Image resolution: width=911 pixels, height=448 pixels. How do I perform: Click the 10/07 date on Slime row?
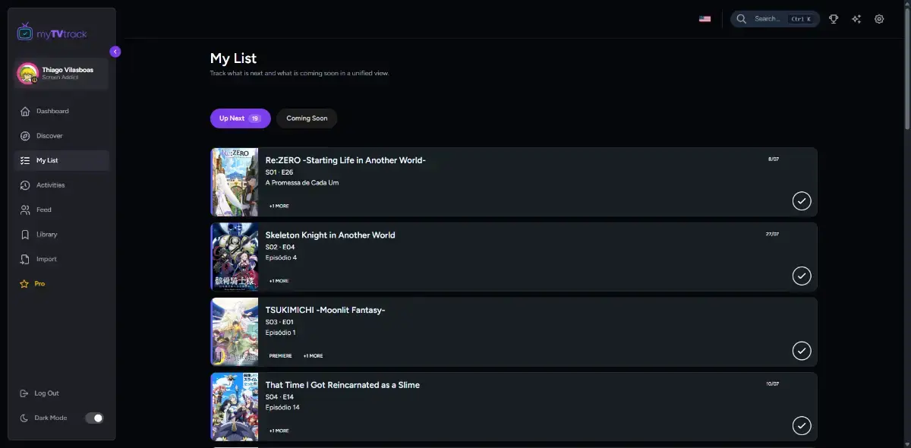(x=773, y=384)
